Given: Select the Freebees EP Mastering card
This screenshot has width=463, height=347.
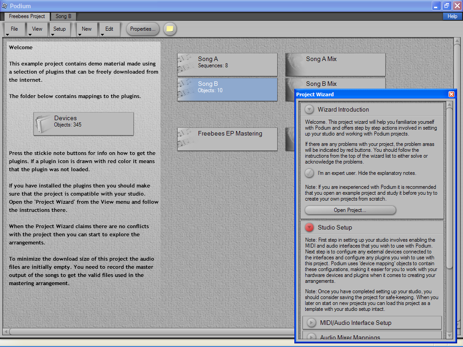Looking at the screenshot, I should pyautogui.click(x=227, y=139).
